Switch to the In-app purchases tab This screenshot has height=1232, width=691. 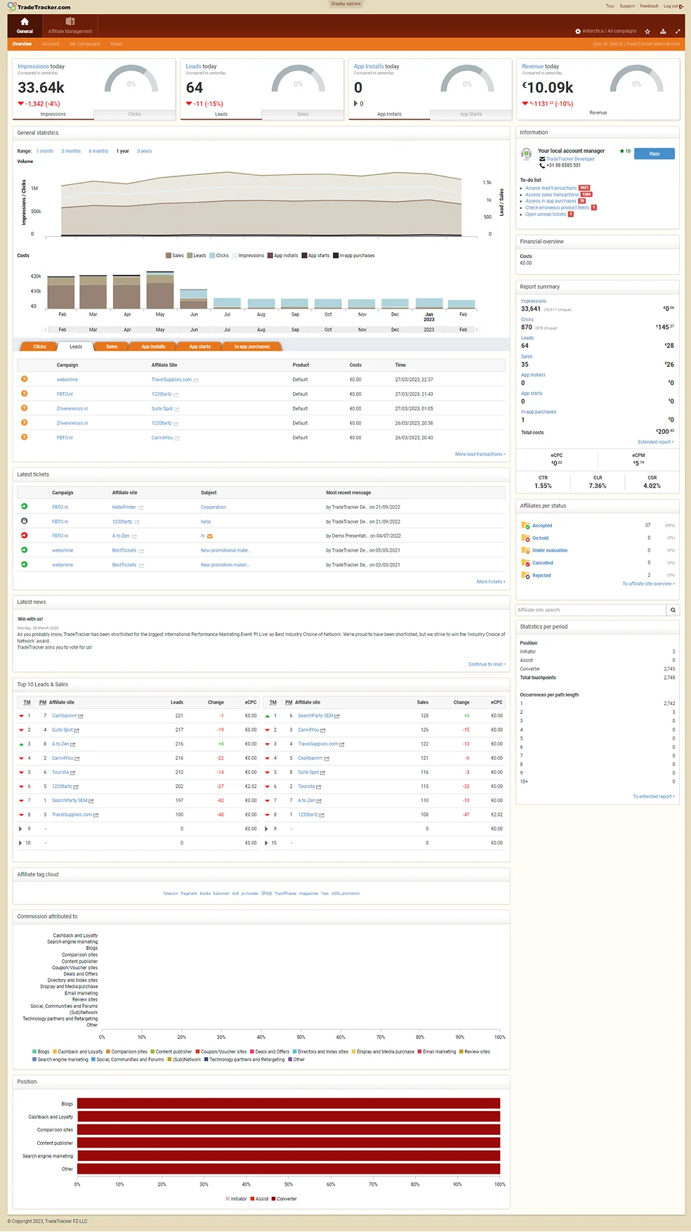click(252, 346)
